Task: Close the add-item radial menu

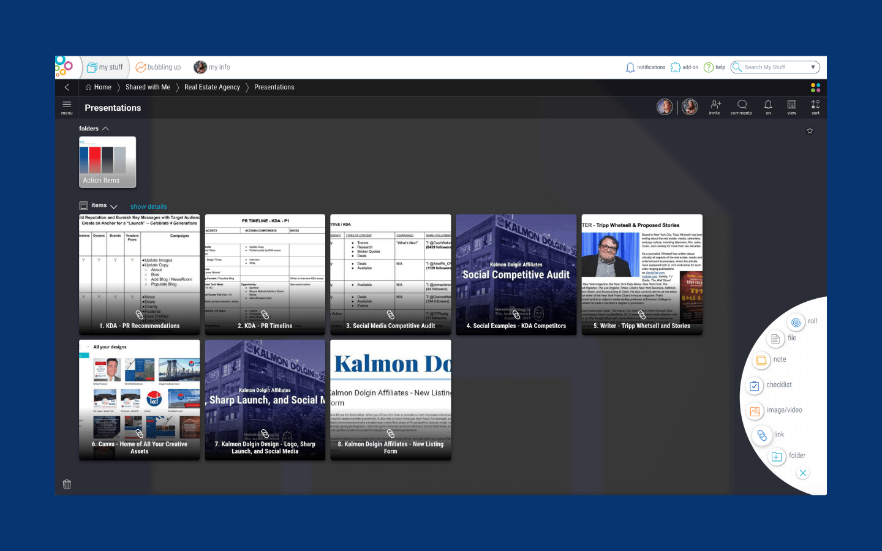Action: [803, 473]
